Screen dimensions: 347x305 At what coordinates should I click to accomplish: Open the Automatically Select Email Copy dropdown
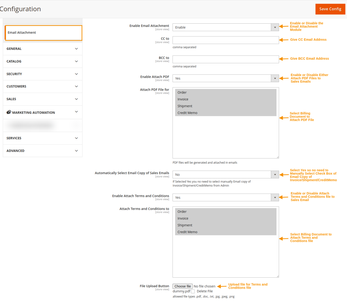[274, 174]
